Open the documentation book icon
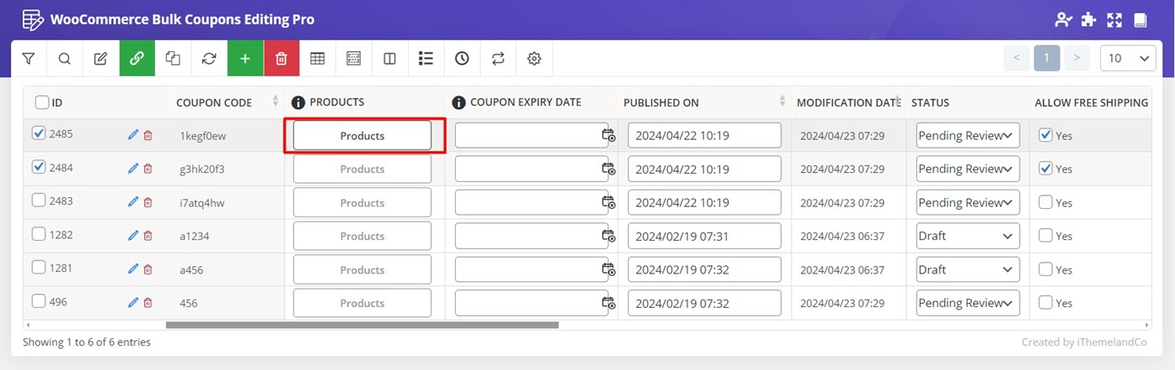 click(1140, 19)
